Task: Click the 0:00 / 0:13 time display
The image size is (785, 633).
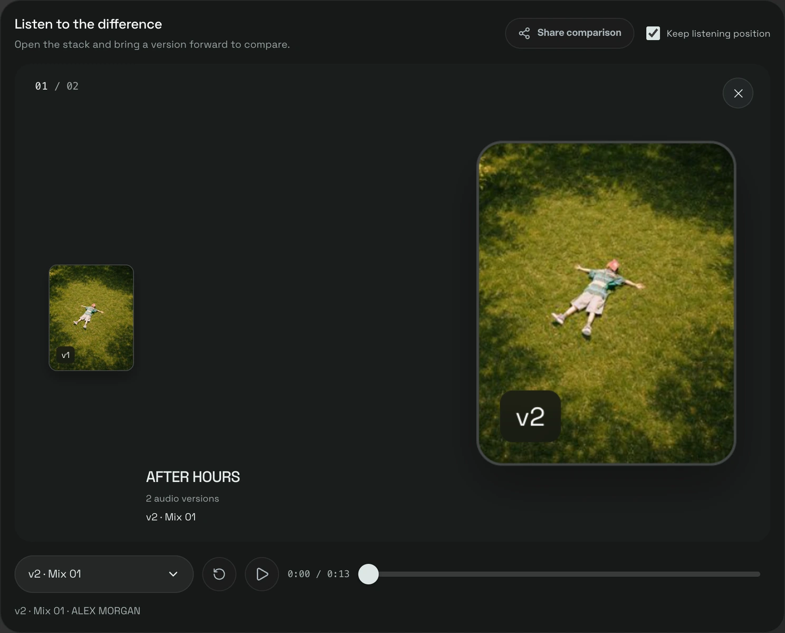Action: 319,574
